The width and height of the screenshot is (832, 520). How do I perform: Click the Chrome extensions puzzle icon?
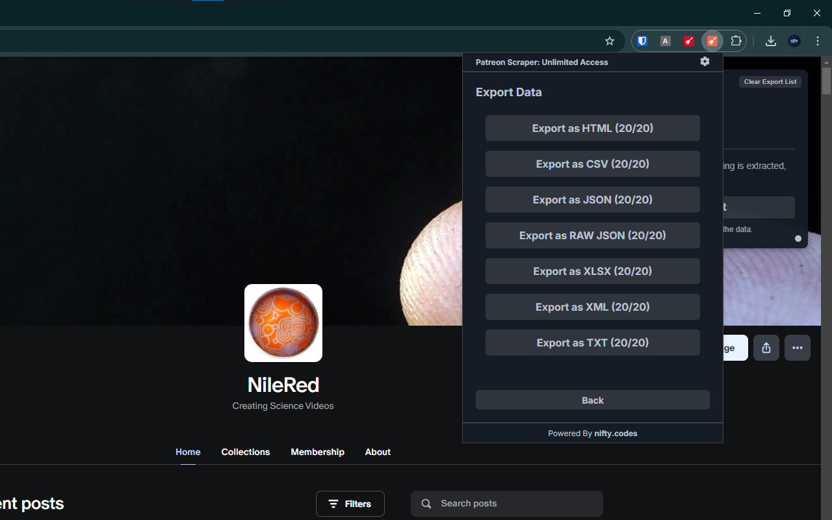[736, 40]
